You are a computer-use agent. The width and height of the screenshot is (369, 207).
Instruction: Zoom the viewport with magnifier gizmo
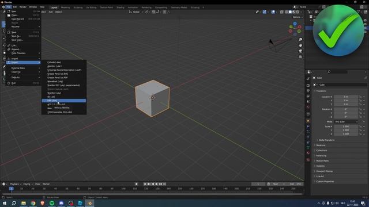[300, 40]
